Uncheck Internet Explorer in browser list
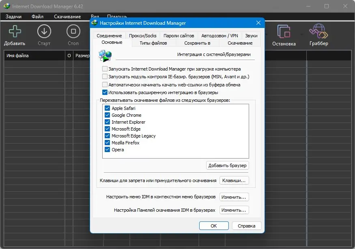The image size is (355, 249). [108, 122]
